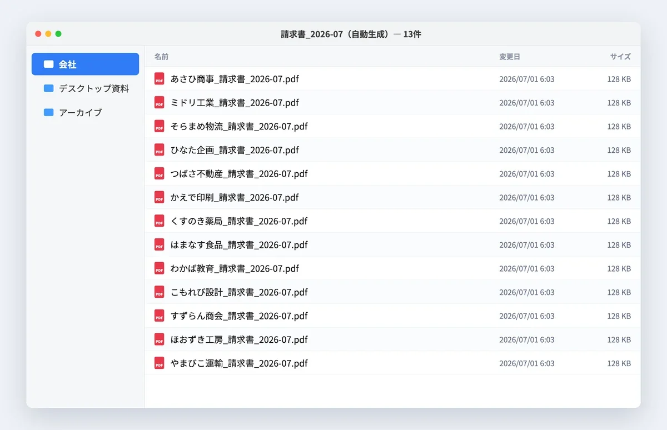The height and width of the screenshot is (430, 667).
Task: Sort files by the 名前 column header
Action: 161,57
